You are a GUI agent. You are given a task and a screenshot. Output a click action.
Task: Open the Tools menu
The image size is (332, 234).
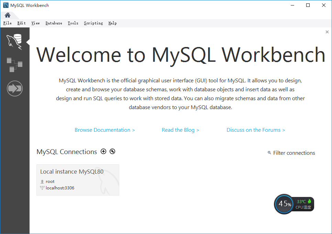73,23
